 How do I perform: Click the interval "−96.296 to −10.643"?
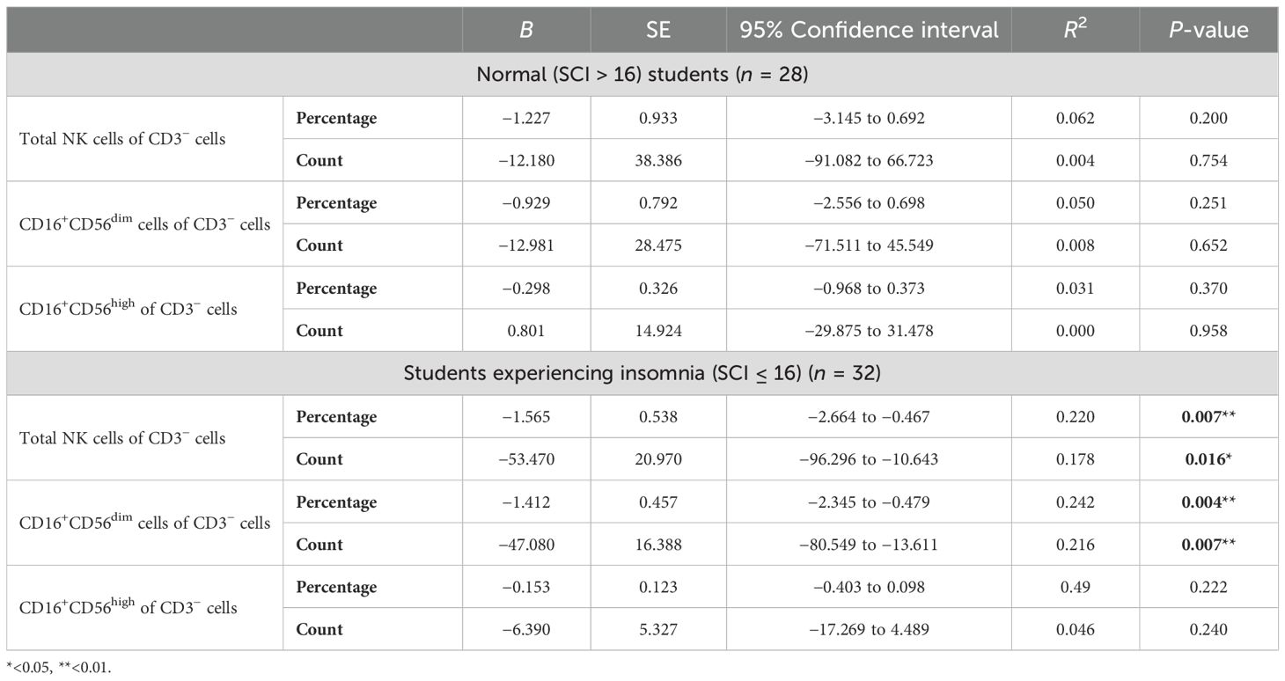869,459
